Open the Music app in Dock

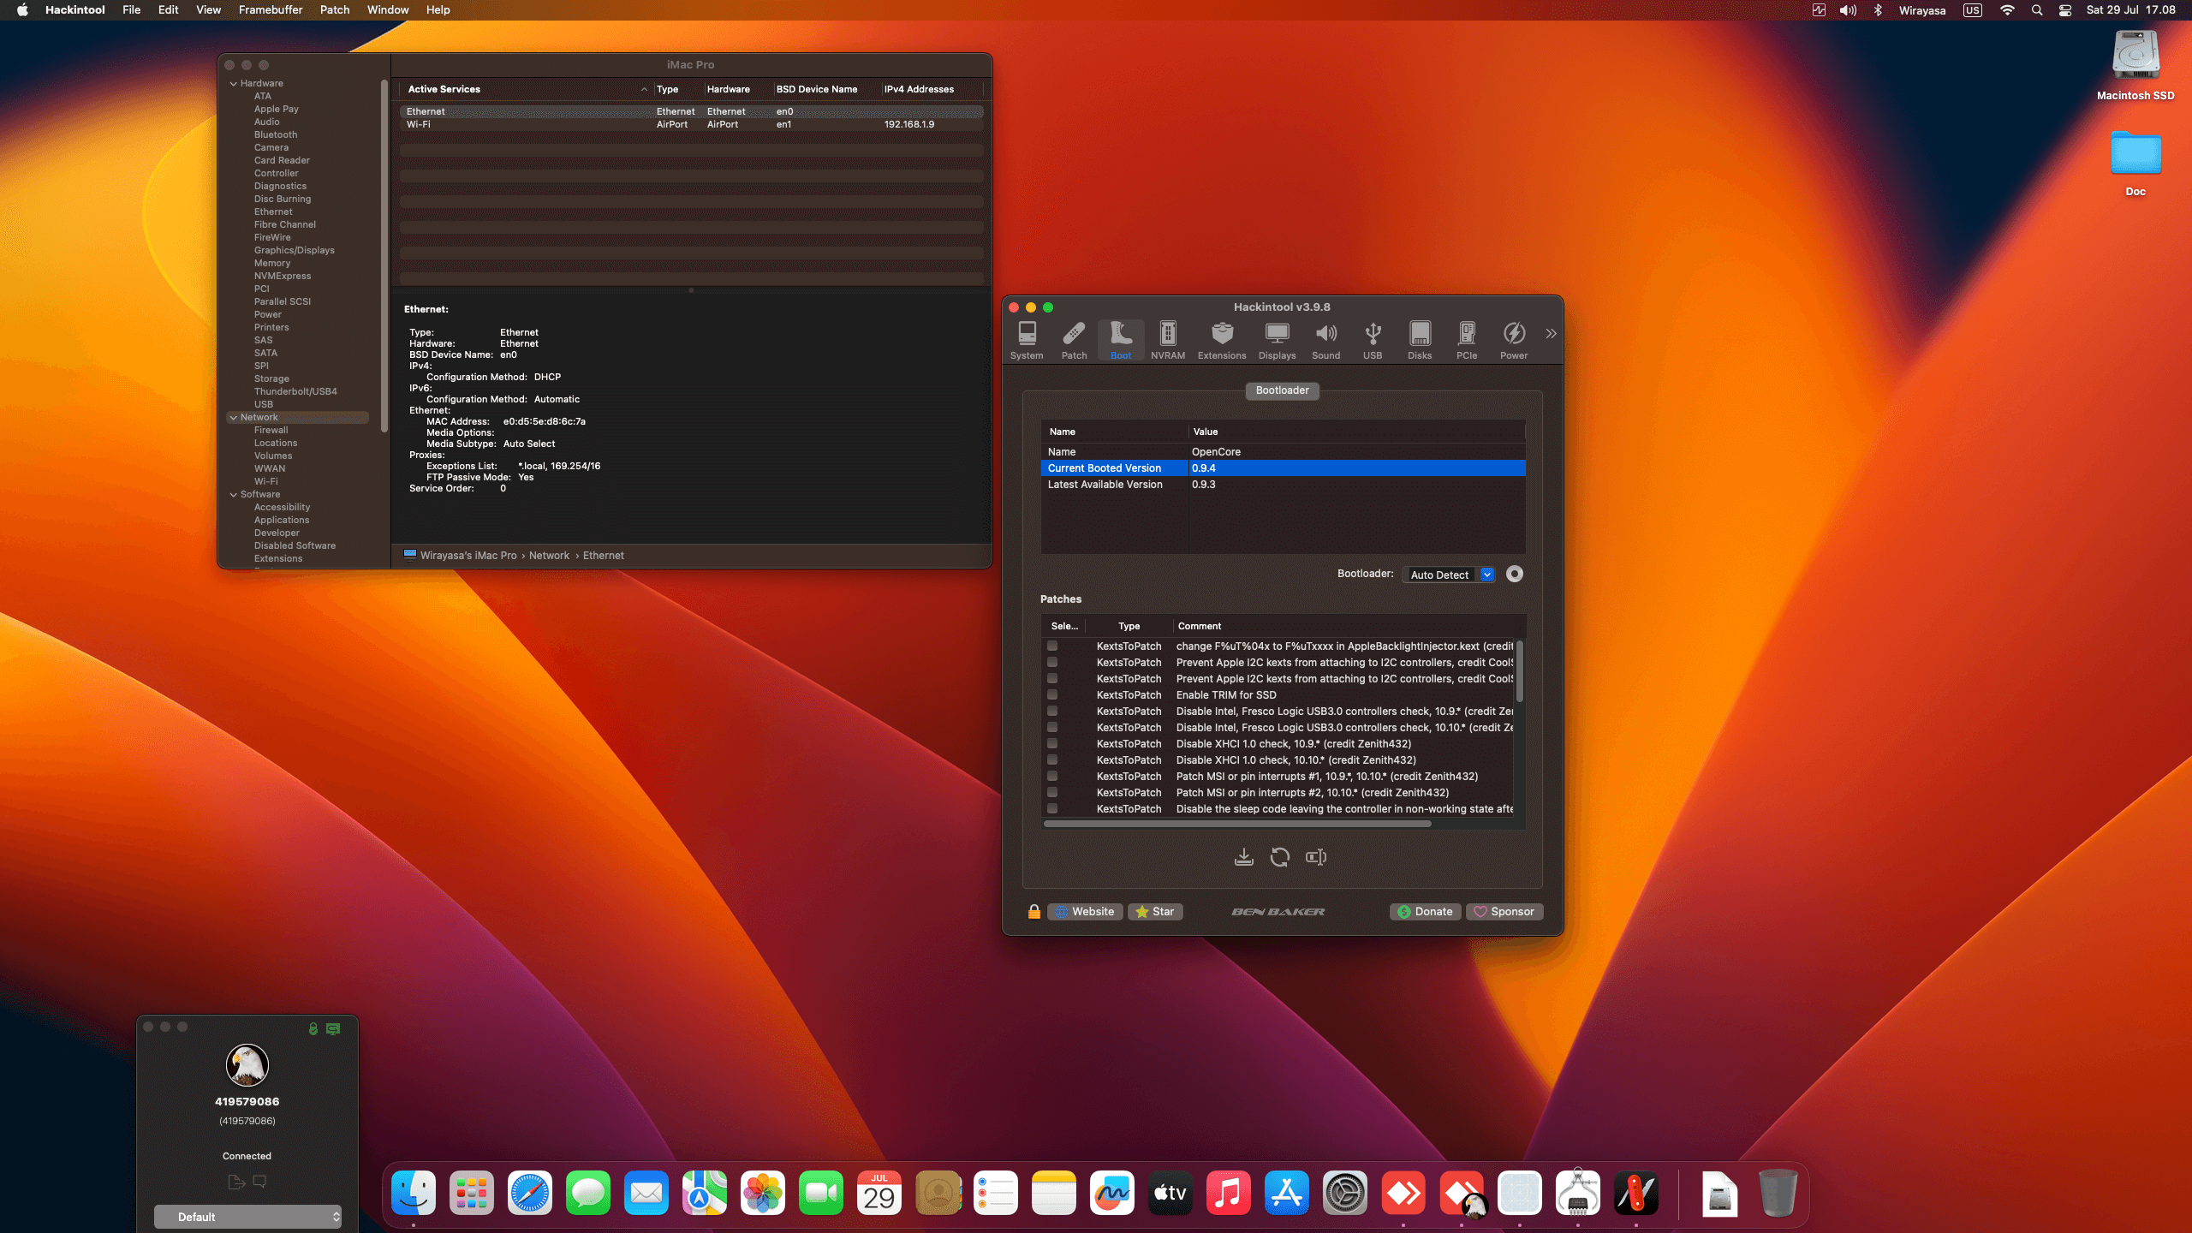1229,1192
